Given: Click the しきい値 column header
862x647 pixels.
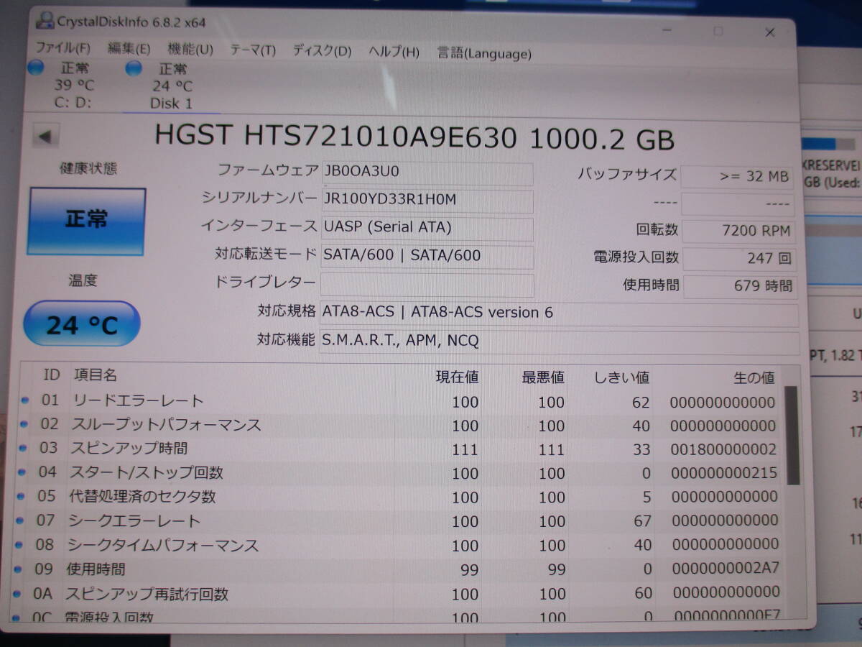Looking at the screenshot, I should point(622,377).
